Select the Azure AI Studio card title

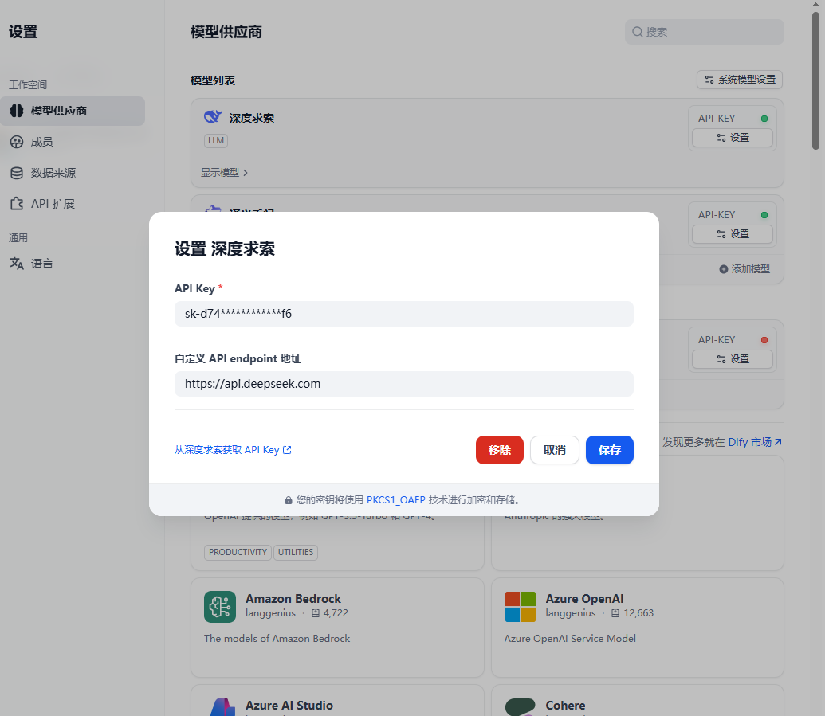coord(289,706)
